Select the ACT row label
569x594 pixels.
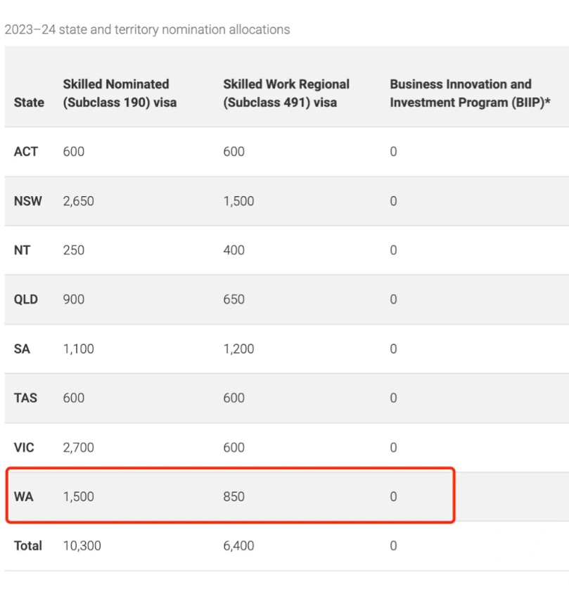(26, 152)
